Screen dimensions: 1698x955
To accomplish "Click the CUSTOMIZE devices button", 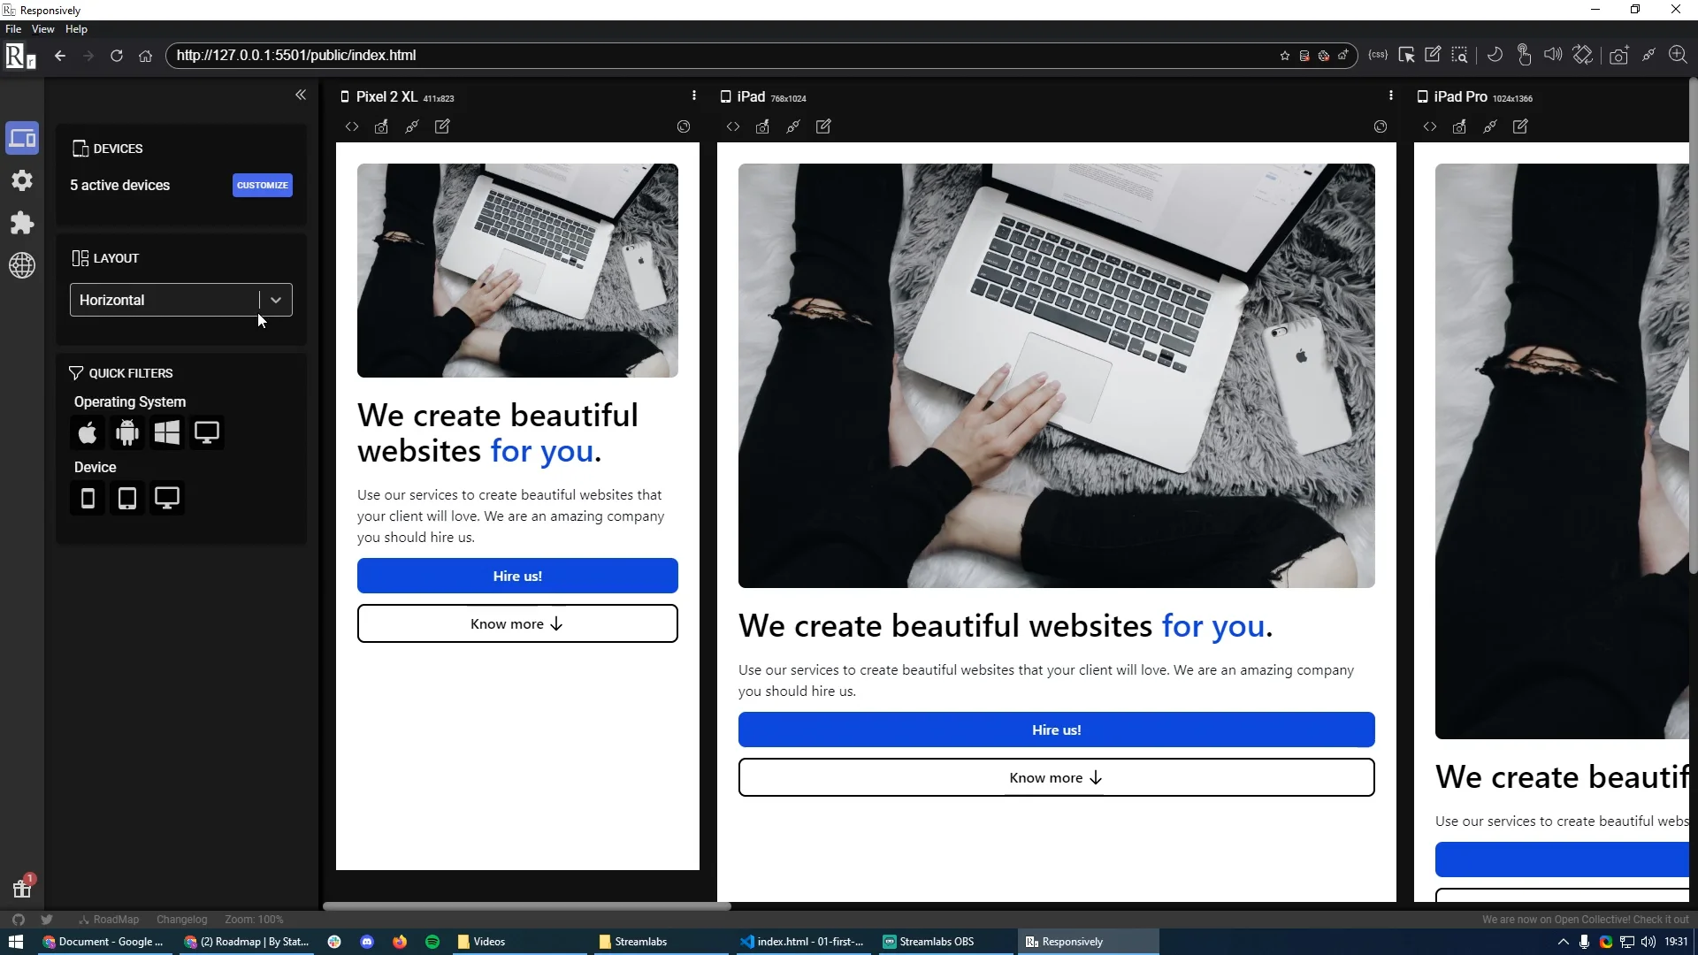I will point(262,185).
